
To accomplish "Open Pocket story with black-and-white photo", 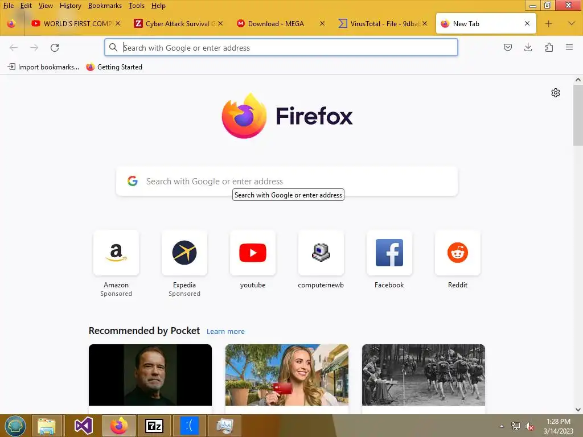I will (424, 375).
